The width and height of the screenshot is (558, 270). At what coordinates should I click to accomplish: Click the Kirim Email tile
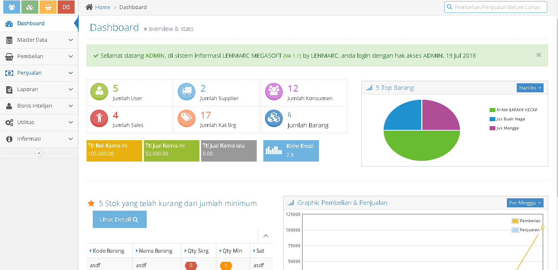(291, 150)
